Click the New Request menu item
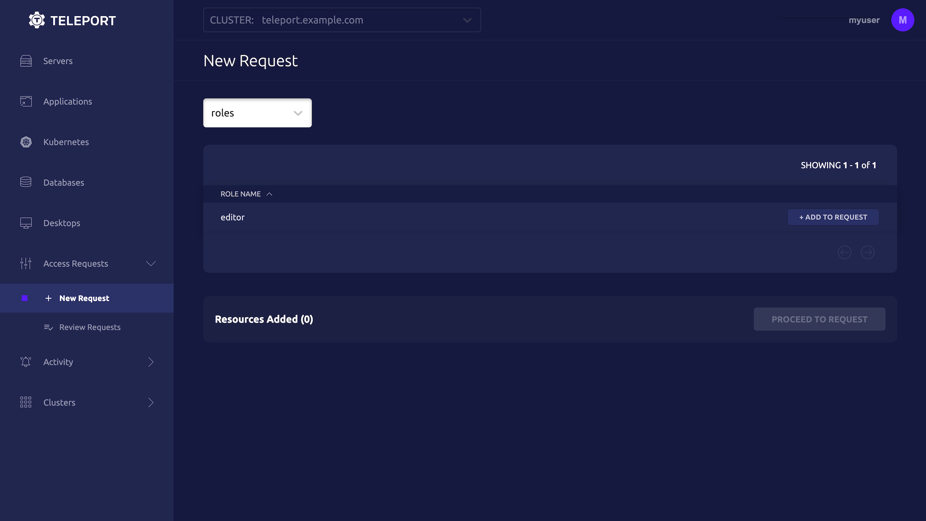 coord(83,298)
